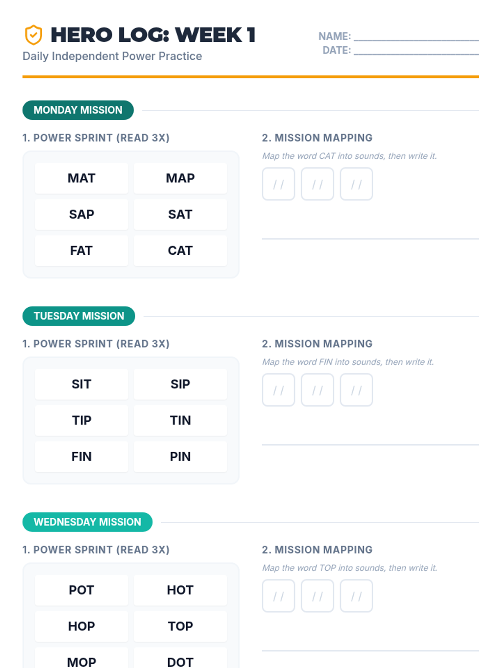
Task: Select the Monday Mission badge
Action: 78,110
